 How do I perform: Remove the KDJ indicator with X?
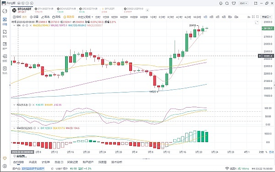coord(33,105)
